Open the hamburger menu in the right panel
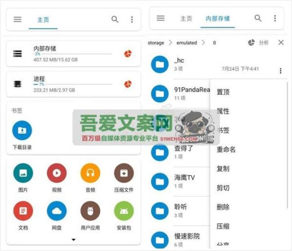This screenshot has width=292, height=251. tap(160, 18)
